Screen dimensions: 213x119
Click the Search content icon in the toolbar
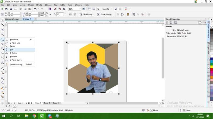click(x=50, y=9)
